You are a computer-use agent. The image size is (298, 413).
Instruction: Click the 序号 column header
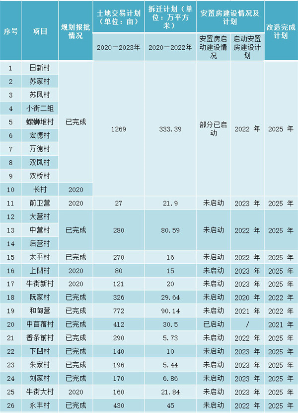[x=10, y=31]
